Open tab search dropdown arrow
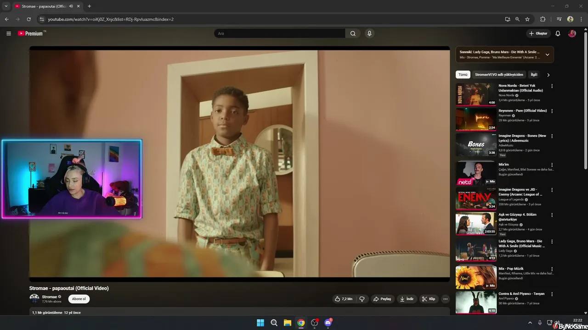 click(x=6, y=6)
